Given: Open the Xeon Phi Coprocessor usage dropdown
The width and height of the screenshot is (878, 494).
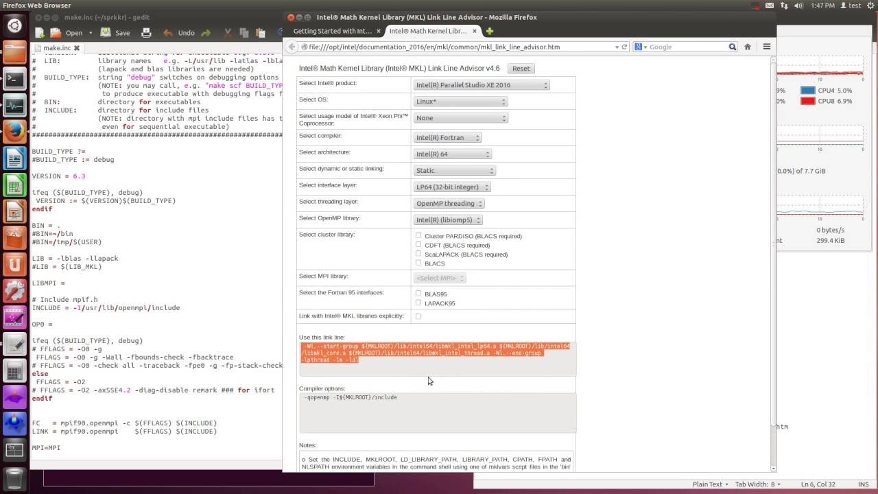Looking at the screenshot, I should pos(461,118).
